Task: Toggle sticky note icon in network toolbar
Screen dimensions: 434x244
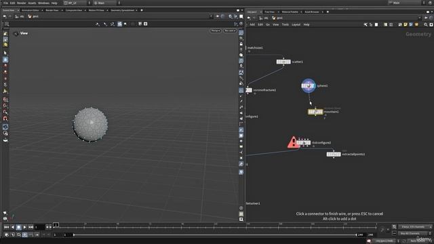Action: tap(406, 24)
